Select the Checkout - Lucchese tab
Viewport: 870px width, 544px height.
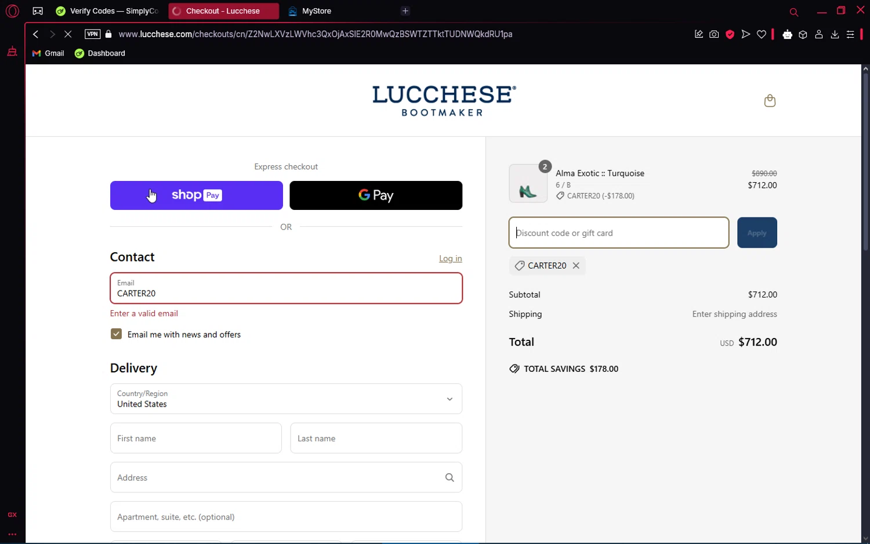(x=223, y=11)
